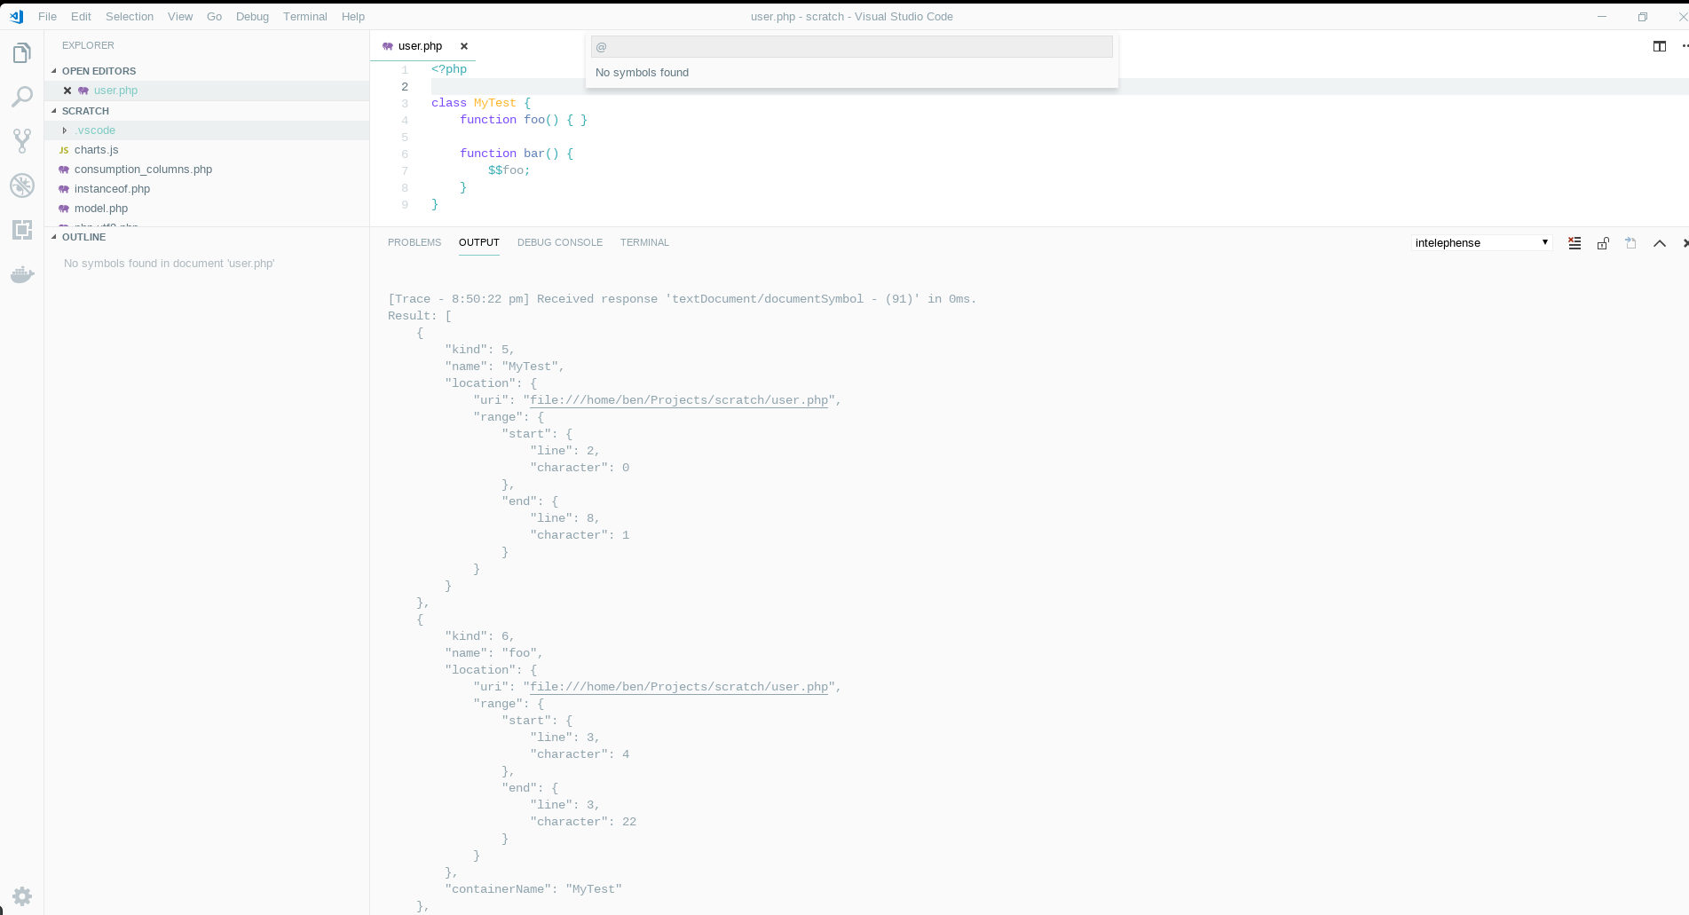Open the Settings gear at bottom left
Viewport: 1689px width, 915px height.
[22, 895]
